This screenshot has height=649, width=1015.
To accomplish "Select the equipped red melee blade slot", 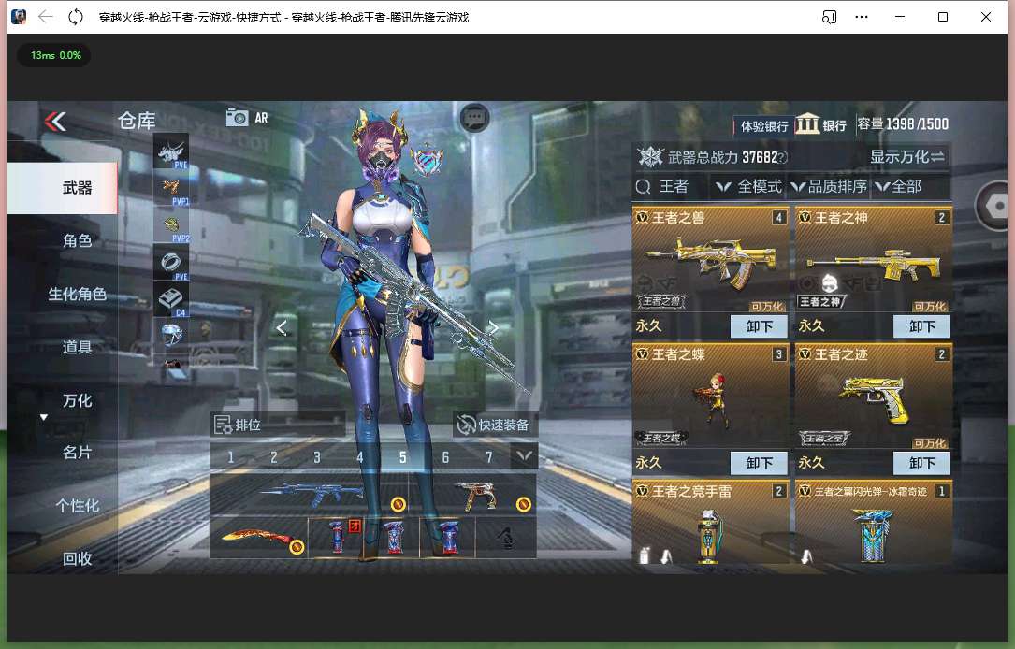I will (x=258, y=538).
